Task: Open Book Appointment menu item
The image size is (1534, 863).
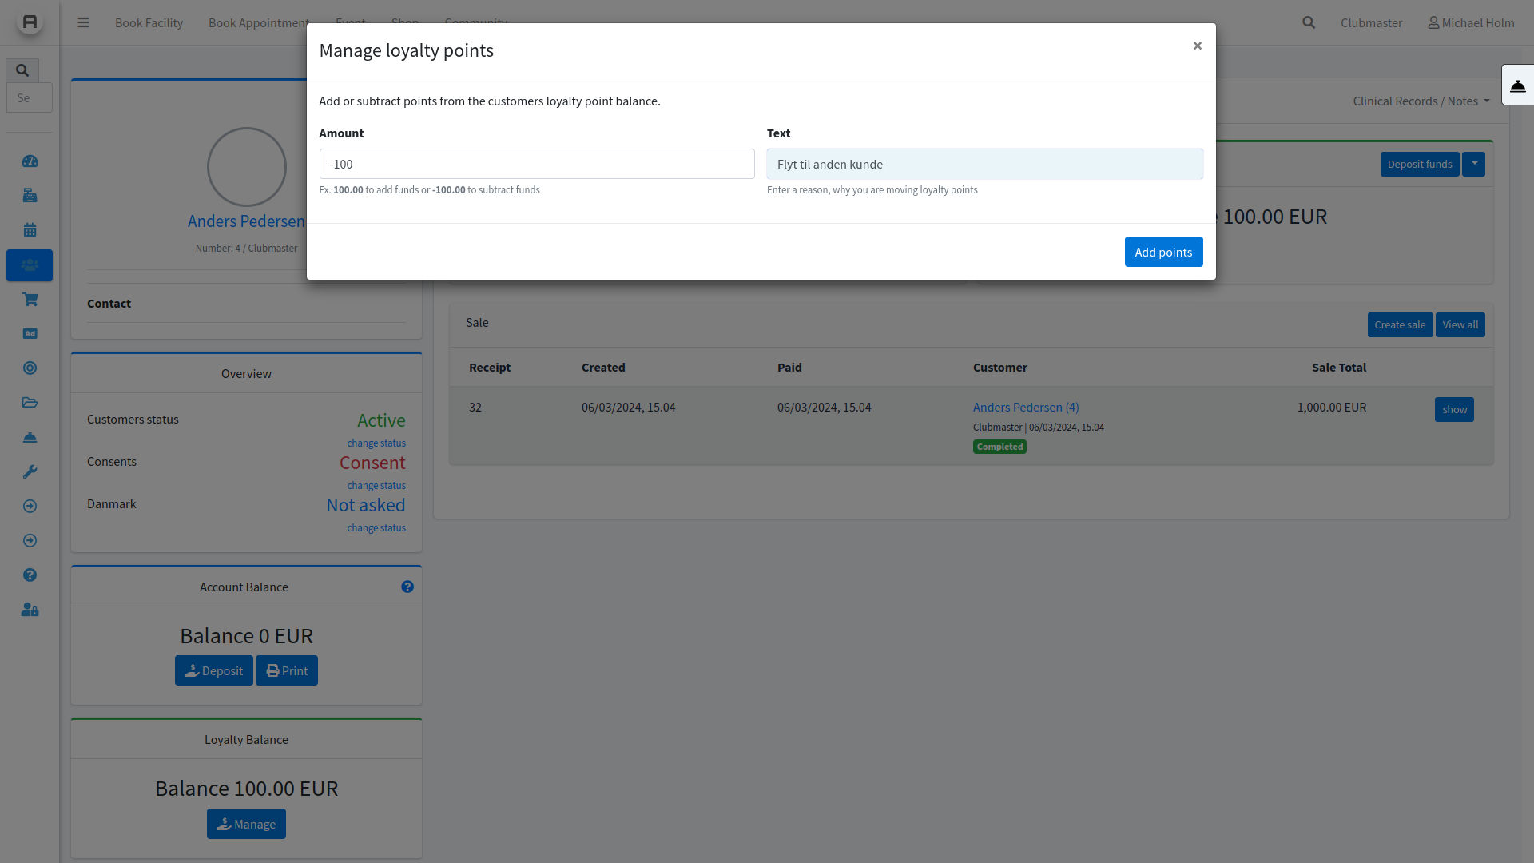Action: [x=258, y=22]
